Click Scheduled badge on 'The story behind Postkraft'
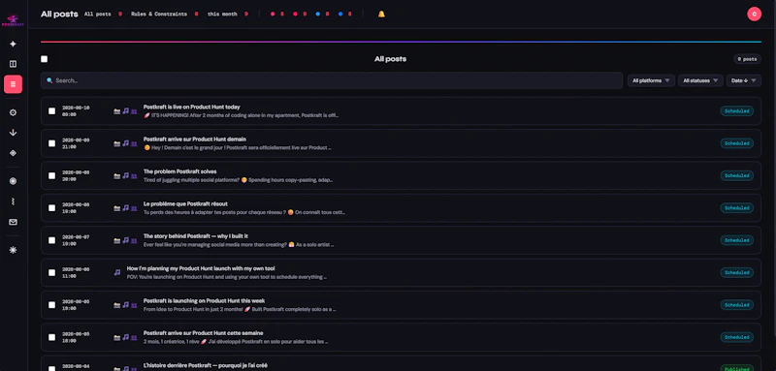The image size is (776, 371). (x=736, y=240)
